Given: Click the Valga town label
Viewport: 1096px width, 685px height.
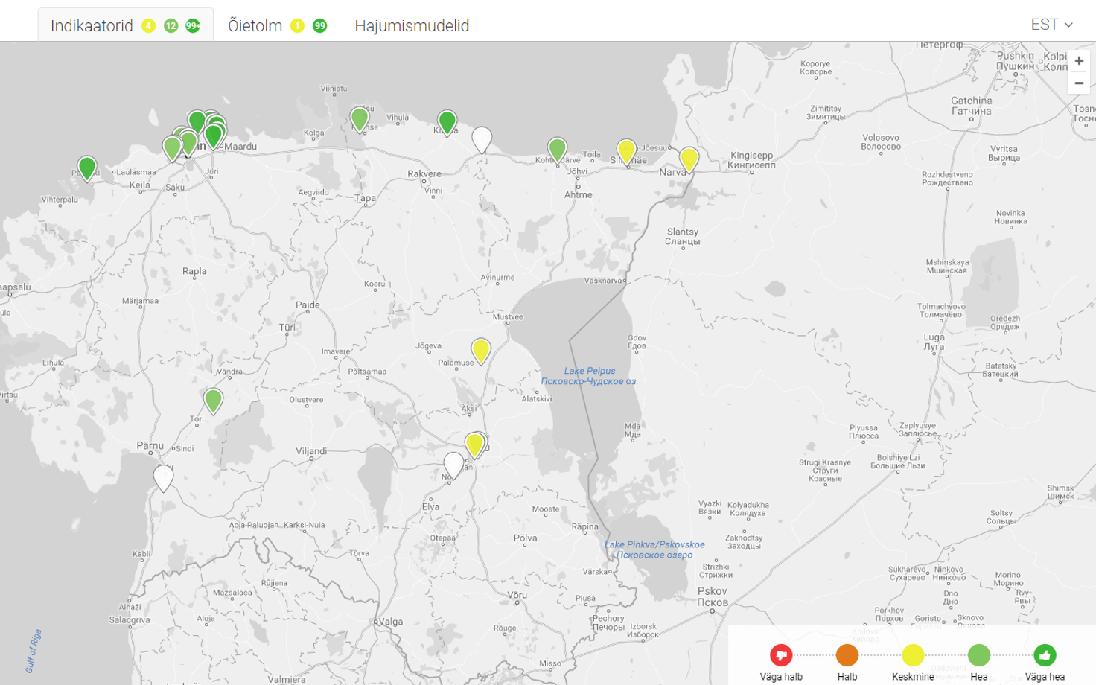Looking at the screenshot, I should coord(390,622).
